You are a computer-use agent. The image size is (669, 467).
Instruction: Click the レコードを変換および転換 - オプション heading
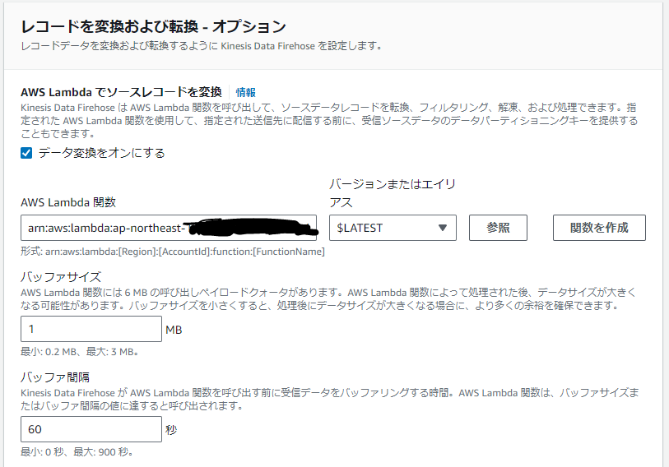pos(153,26)
